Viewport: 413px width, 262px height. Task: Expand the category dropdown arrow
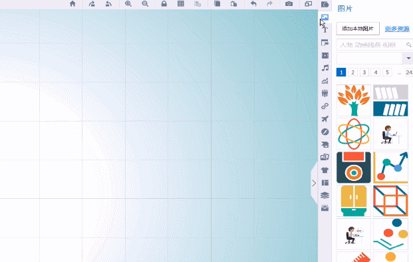coord(408,58)
